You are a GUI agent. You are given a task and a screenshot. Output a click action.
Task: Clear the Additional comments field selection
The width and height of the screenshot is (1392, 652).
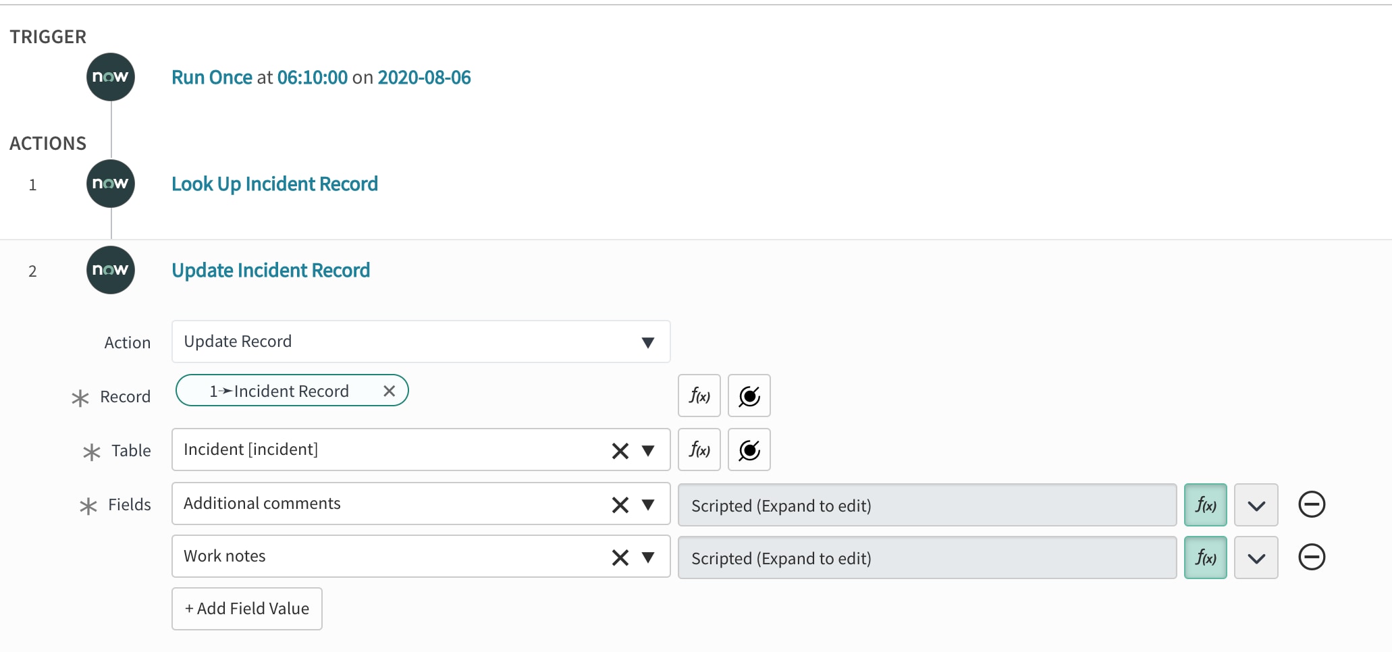620,505
